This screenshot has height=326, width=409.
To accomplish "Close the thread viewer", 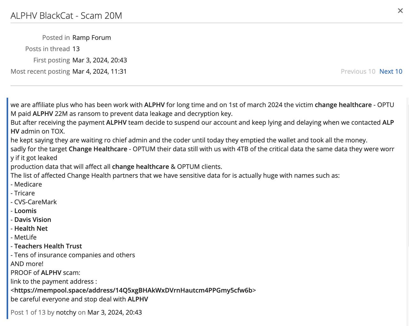I will [400, 11].
